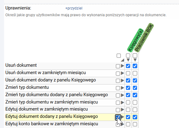Click the down arrow under Pracownik BOK column

pyautogui.click(x=135, y=60)
